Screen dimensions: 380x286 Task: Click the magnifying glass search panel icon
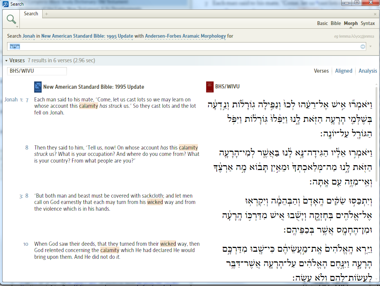tap(11, 19)
